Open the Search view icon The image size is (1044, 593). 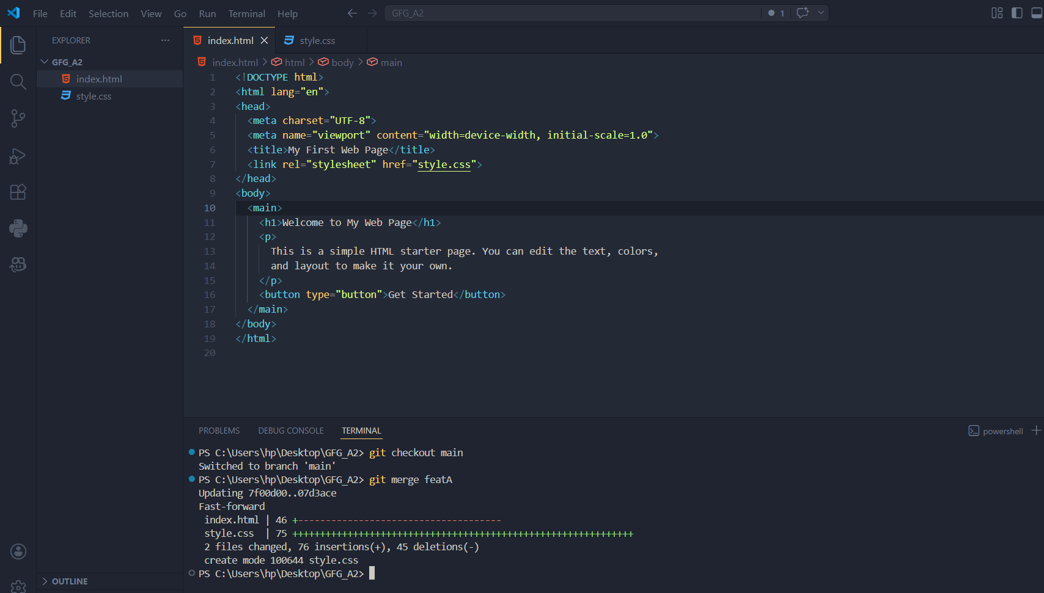pyautogui.click(x=18, y=82)
